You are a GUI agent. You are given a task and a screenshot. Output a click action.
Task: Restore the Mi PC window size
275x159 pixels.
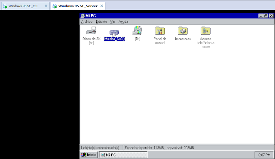(266, 16)
